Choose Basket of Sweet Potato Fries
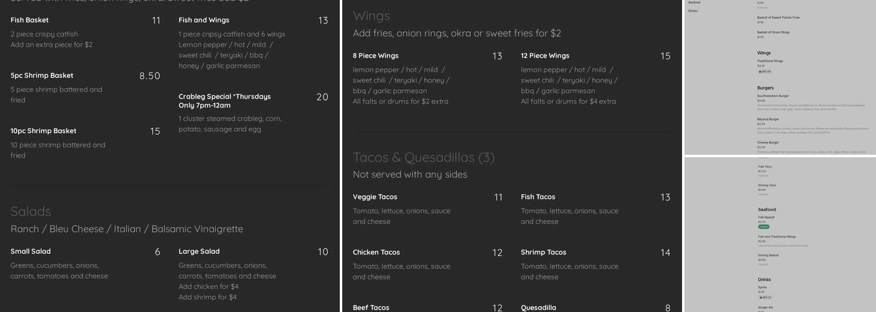Viewport: 876px width, 312px height. tap(778, 17)
